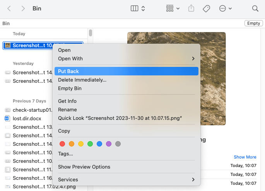Open the ellipsis action menu
The image size is (265, 191).
tap(225, 9)
